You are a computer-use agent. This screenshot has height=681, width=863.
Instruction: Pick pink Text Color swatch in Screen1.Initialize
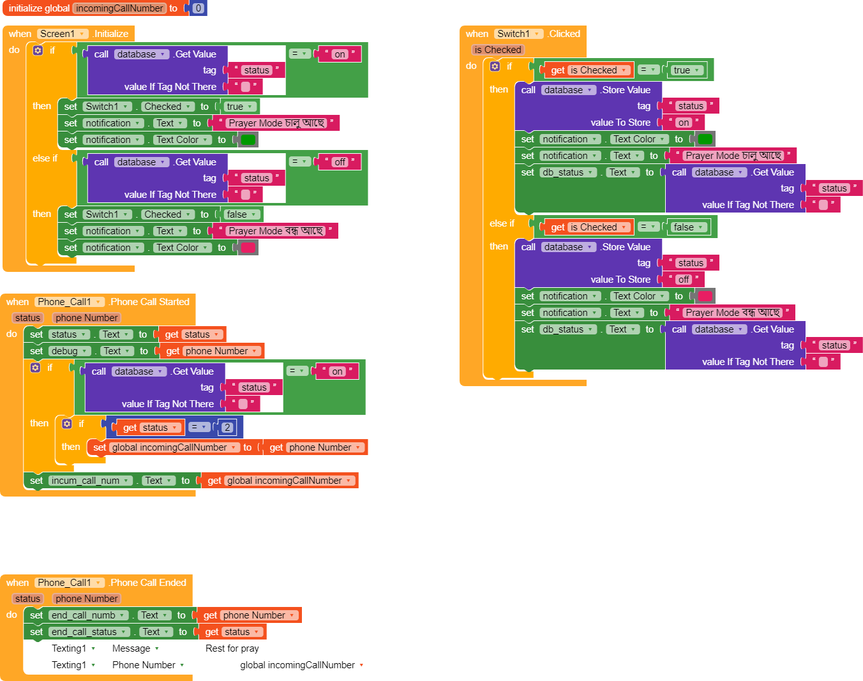[248, 248]
